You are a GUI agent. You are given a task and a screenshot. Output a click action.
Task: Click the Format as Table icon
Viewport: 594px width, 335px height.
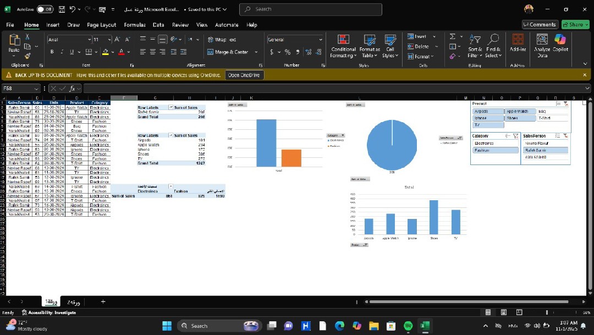click(370, 41)
